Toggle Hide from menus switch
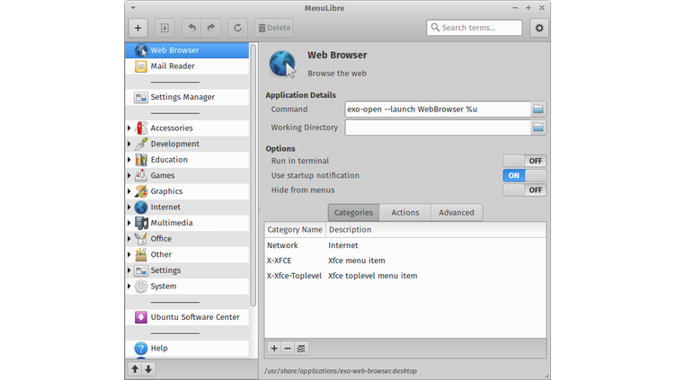Screen dimensions: 676x380 pos(525,190)
